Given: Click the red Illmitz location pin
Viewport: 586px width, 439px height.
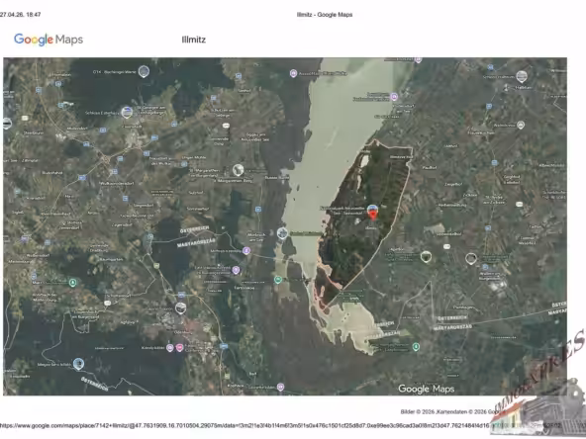Looking at the screenshot, I should point(373,216).
